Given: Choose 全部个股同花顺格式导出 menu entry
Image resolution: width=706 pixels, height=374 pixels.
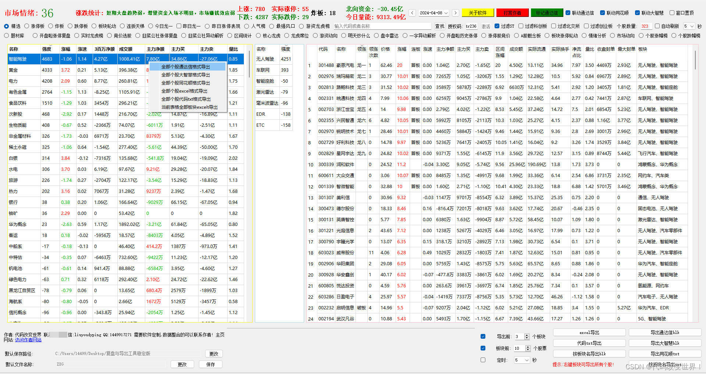Looking at the screenshot, I should [x=187, y=83].
